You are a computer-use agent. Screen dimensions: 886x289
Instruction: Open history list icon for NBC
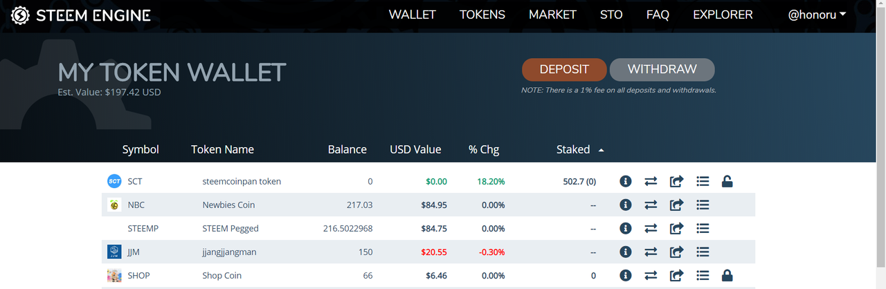coord(703,205)
